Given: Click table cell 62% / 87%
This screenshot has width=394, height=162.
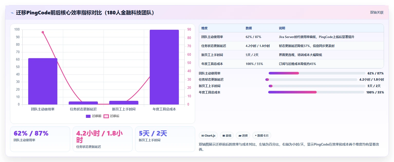Looking at the screenshot, I should pyautogui.click(x=254, y=37).
